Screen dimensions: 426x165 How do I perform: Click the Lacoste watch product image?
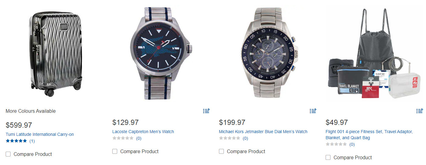pos(161,53)
